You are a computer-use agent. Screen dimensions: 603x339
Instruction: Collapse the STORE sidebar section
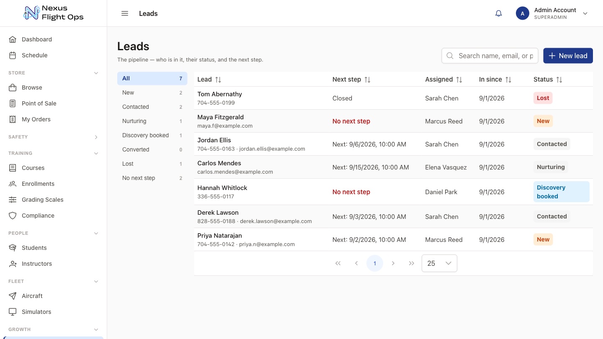point(96,73)
